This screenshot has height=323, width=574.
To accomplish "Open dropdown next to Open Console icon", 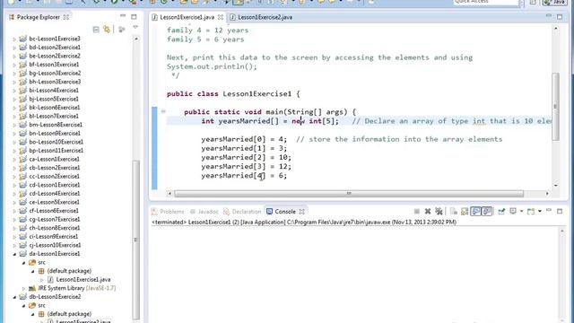I will click(x=540, y=212).
